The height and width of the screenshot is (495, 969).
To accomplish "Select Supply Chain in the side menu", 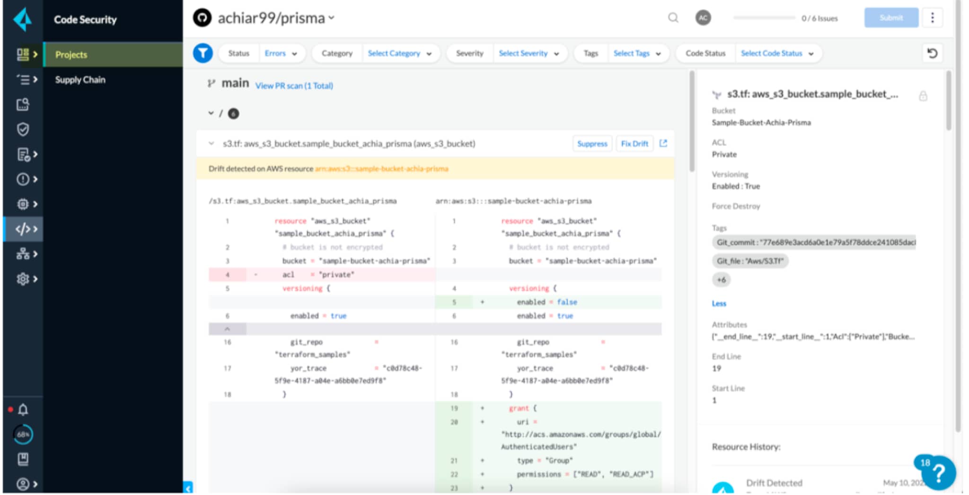I will pyautogui.click(x=80, y=79).
